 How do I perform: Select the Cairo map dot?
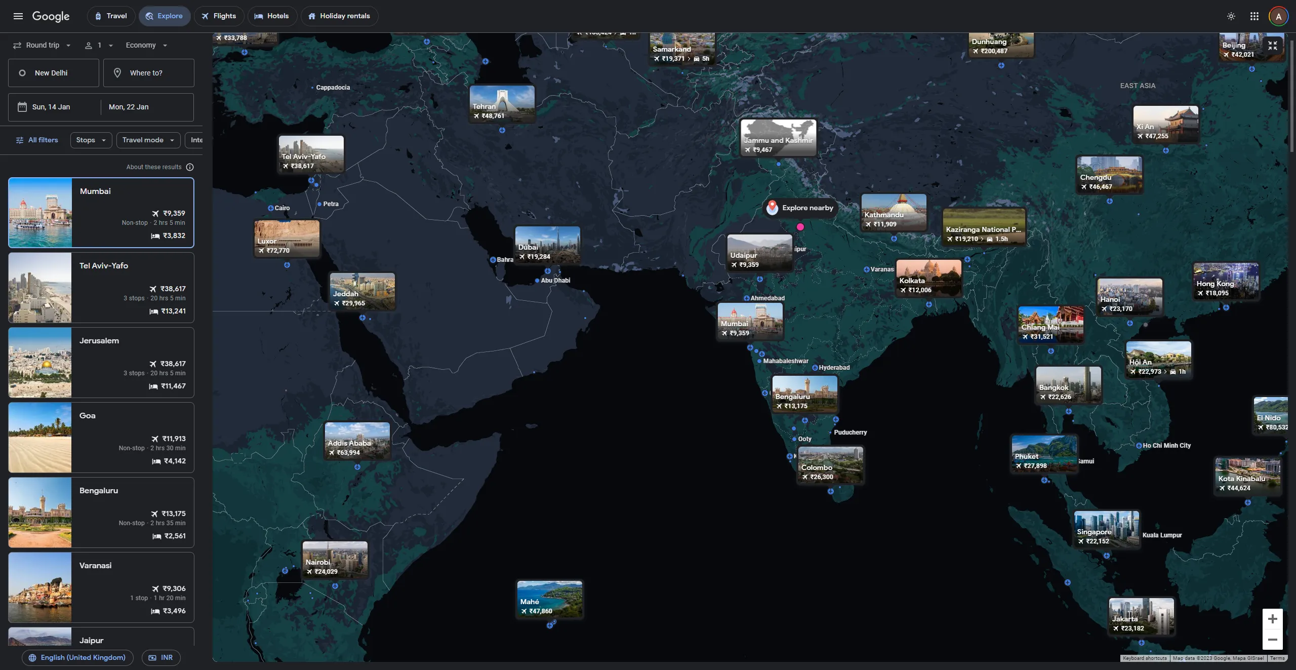pyautogui.click(x=271, y=208)
